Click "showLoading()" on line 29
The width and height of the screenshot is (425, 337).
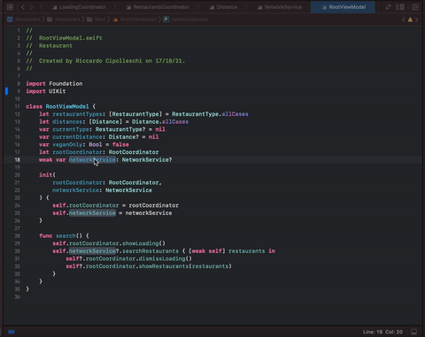[143, 243]
